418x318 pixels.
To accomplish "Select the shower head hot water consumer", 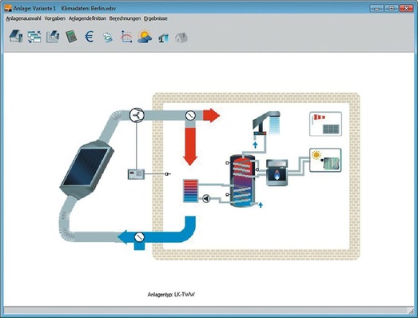I will coord(266,122).
